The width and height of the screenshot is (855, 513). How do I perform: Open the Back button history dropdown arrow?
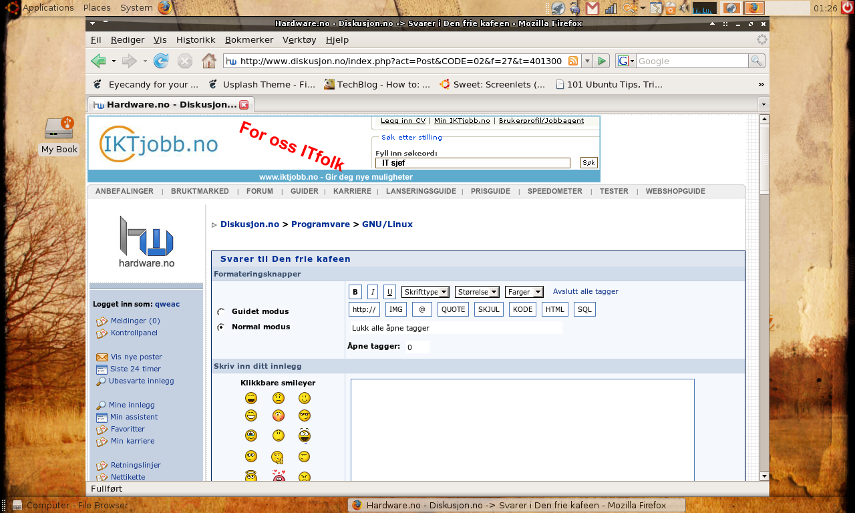114,61
